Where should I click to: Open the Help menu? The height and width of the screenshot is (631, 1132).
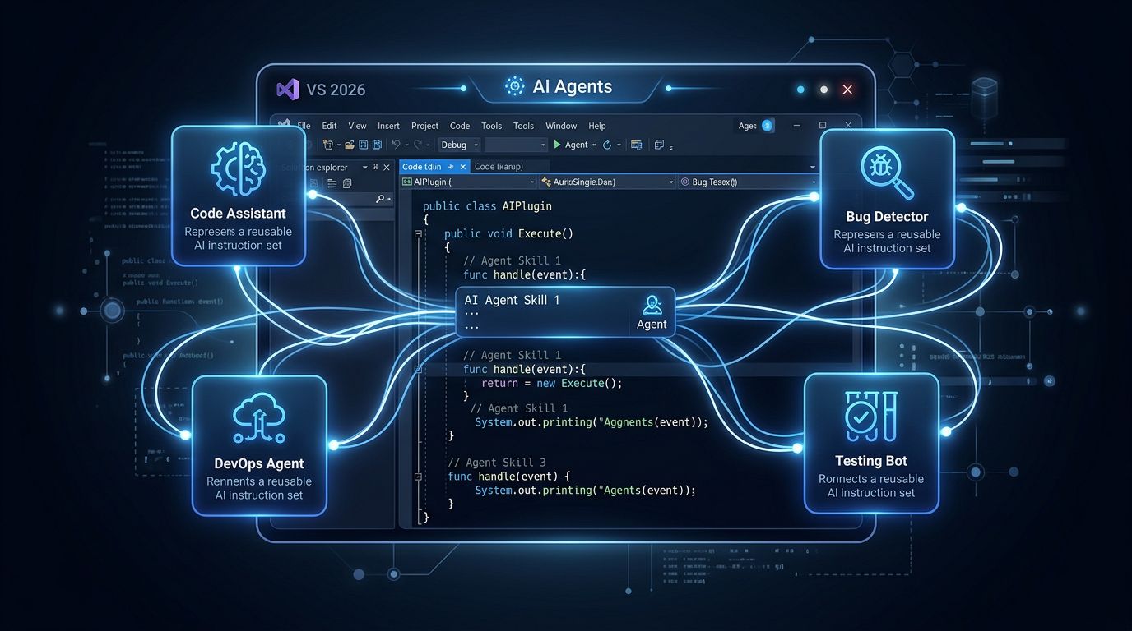point(597,126)
